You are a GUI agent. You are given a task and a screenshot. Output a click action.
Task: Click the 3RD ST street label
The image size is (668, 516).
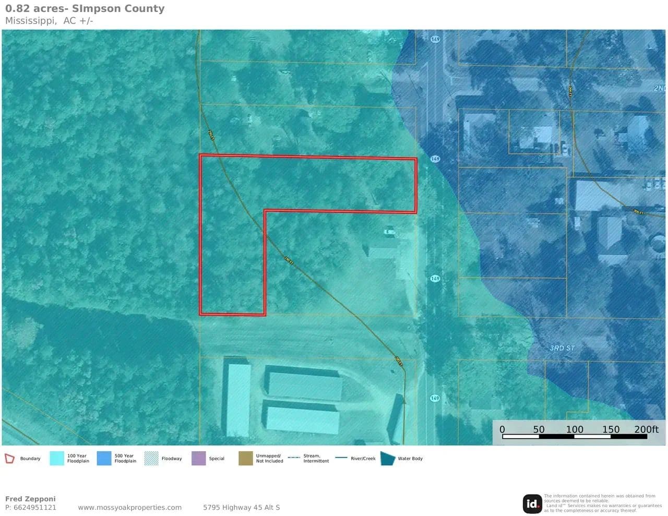562,348
